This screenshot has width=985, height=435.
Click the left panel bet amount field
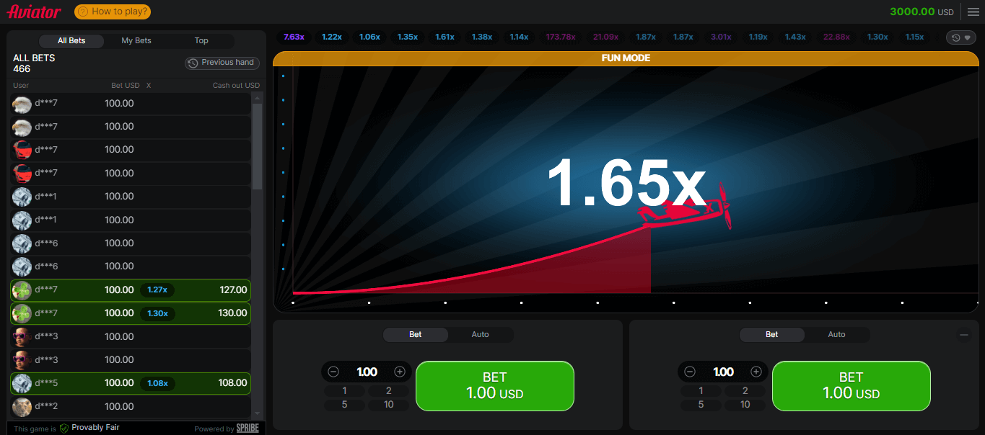click(x=367, y=372)
